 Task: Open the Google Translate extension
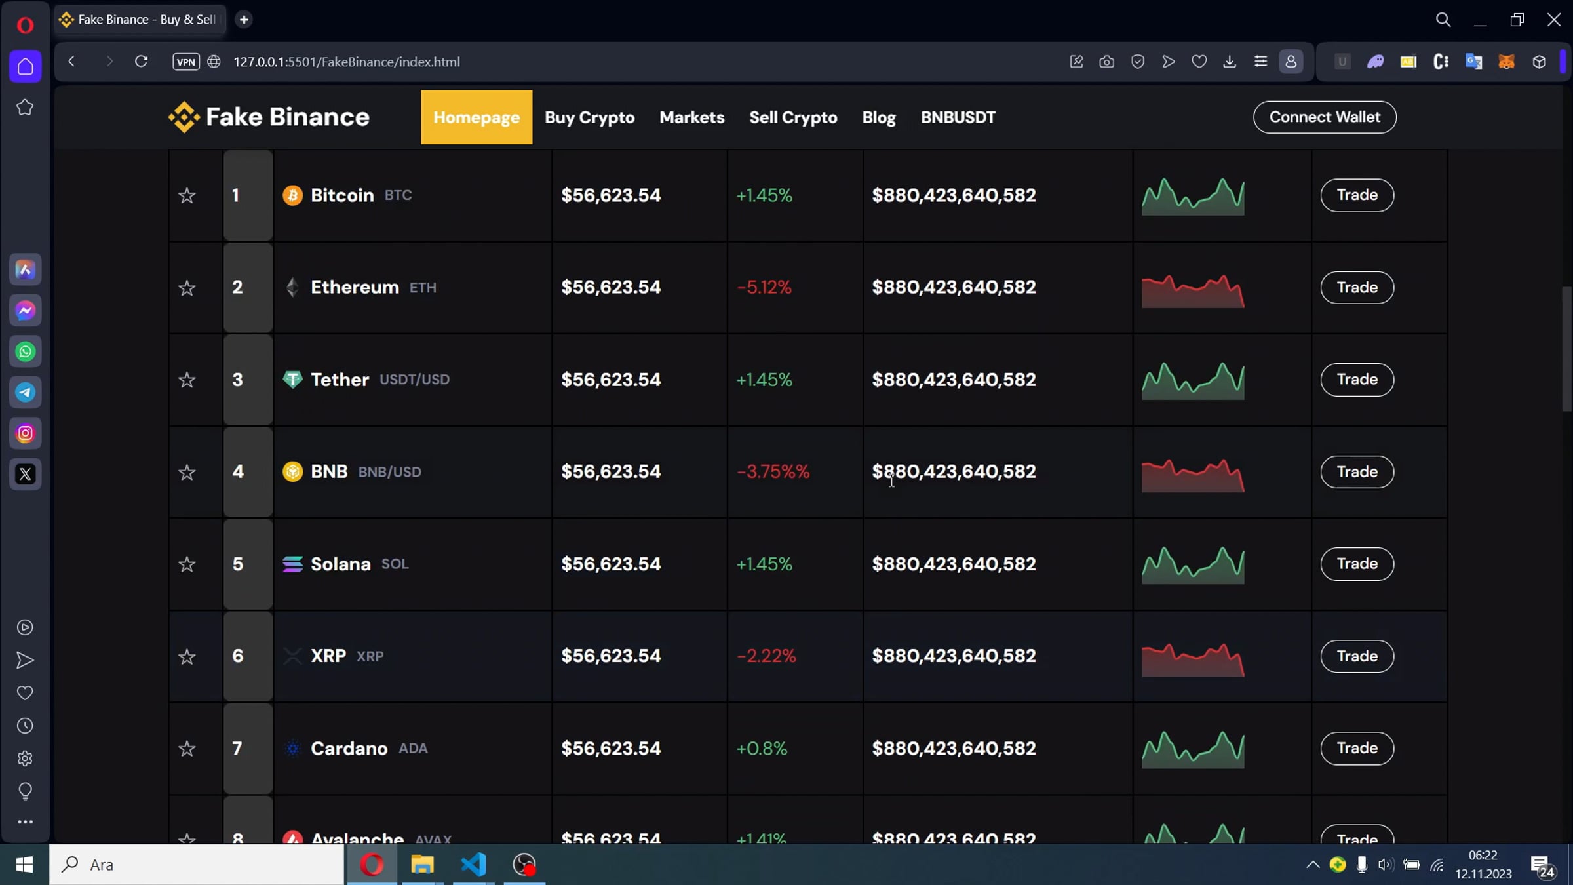click(x=1473, y=62)
